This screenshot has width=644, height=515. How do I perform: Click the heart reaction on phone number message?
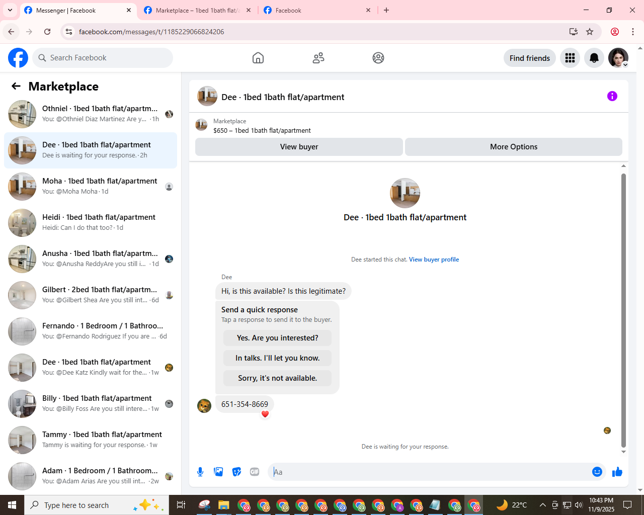(265, 414)
